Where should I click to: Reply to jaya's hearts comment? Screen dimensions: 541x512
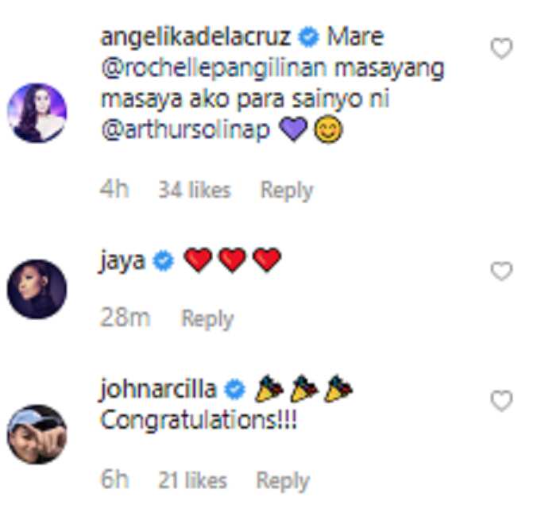(207, 318)
